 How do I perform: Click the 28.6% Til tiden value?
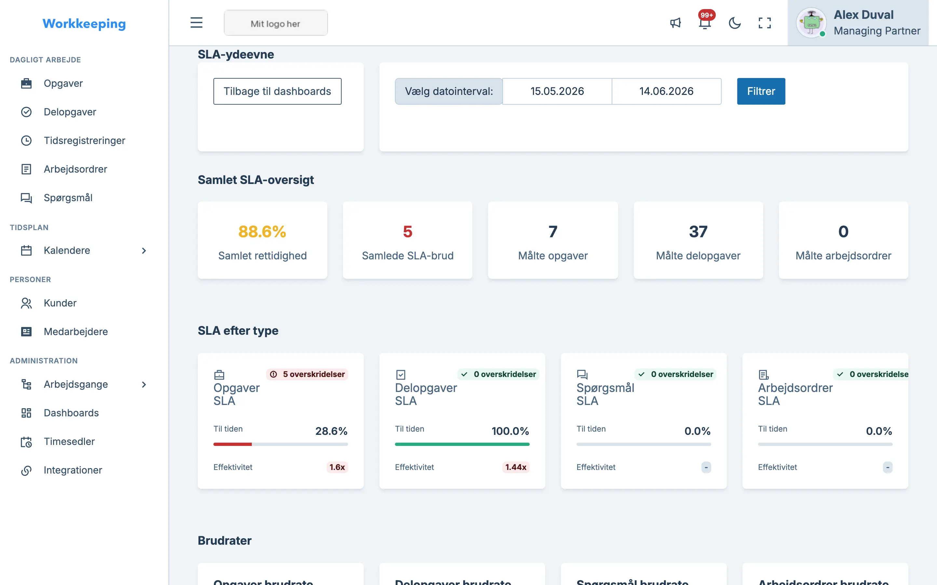(332, 431)
